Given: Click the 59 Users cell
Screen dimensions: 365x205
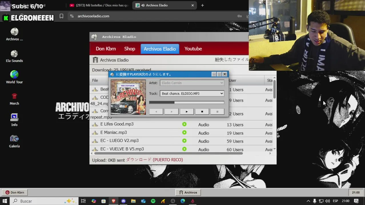Looking at the screenshot, I should pos(235,141).
